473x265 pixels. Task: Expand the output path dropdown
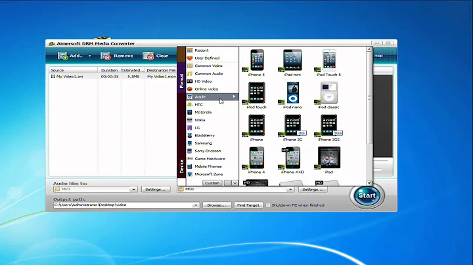click(196, 205)
